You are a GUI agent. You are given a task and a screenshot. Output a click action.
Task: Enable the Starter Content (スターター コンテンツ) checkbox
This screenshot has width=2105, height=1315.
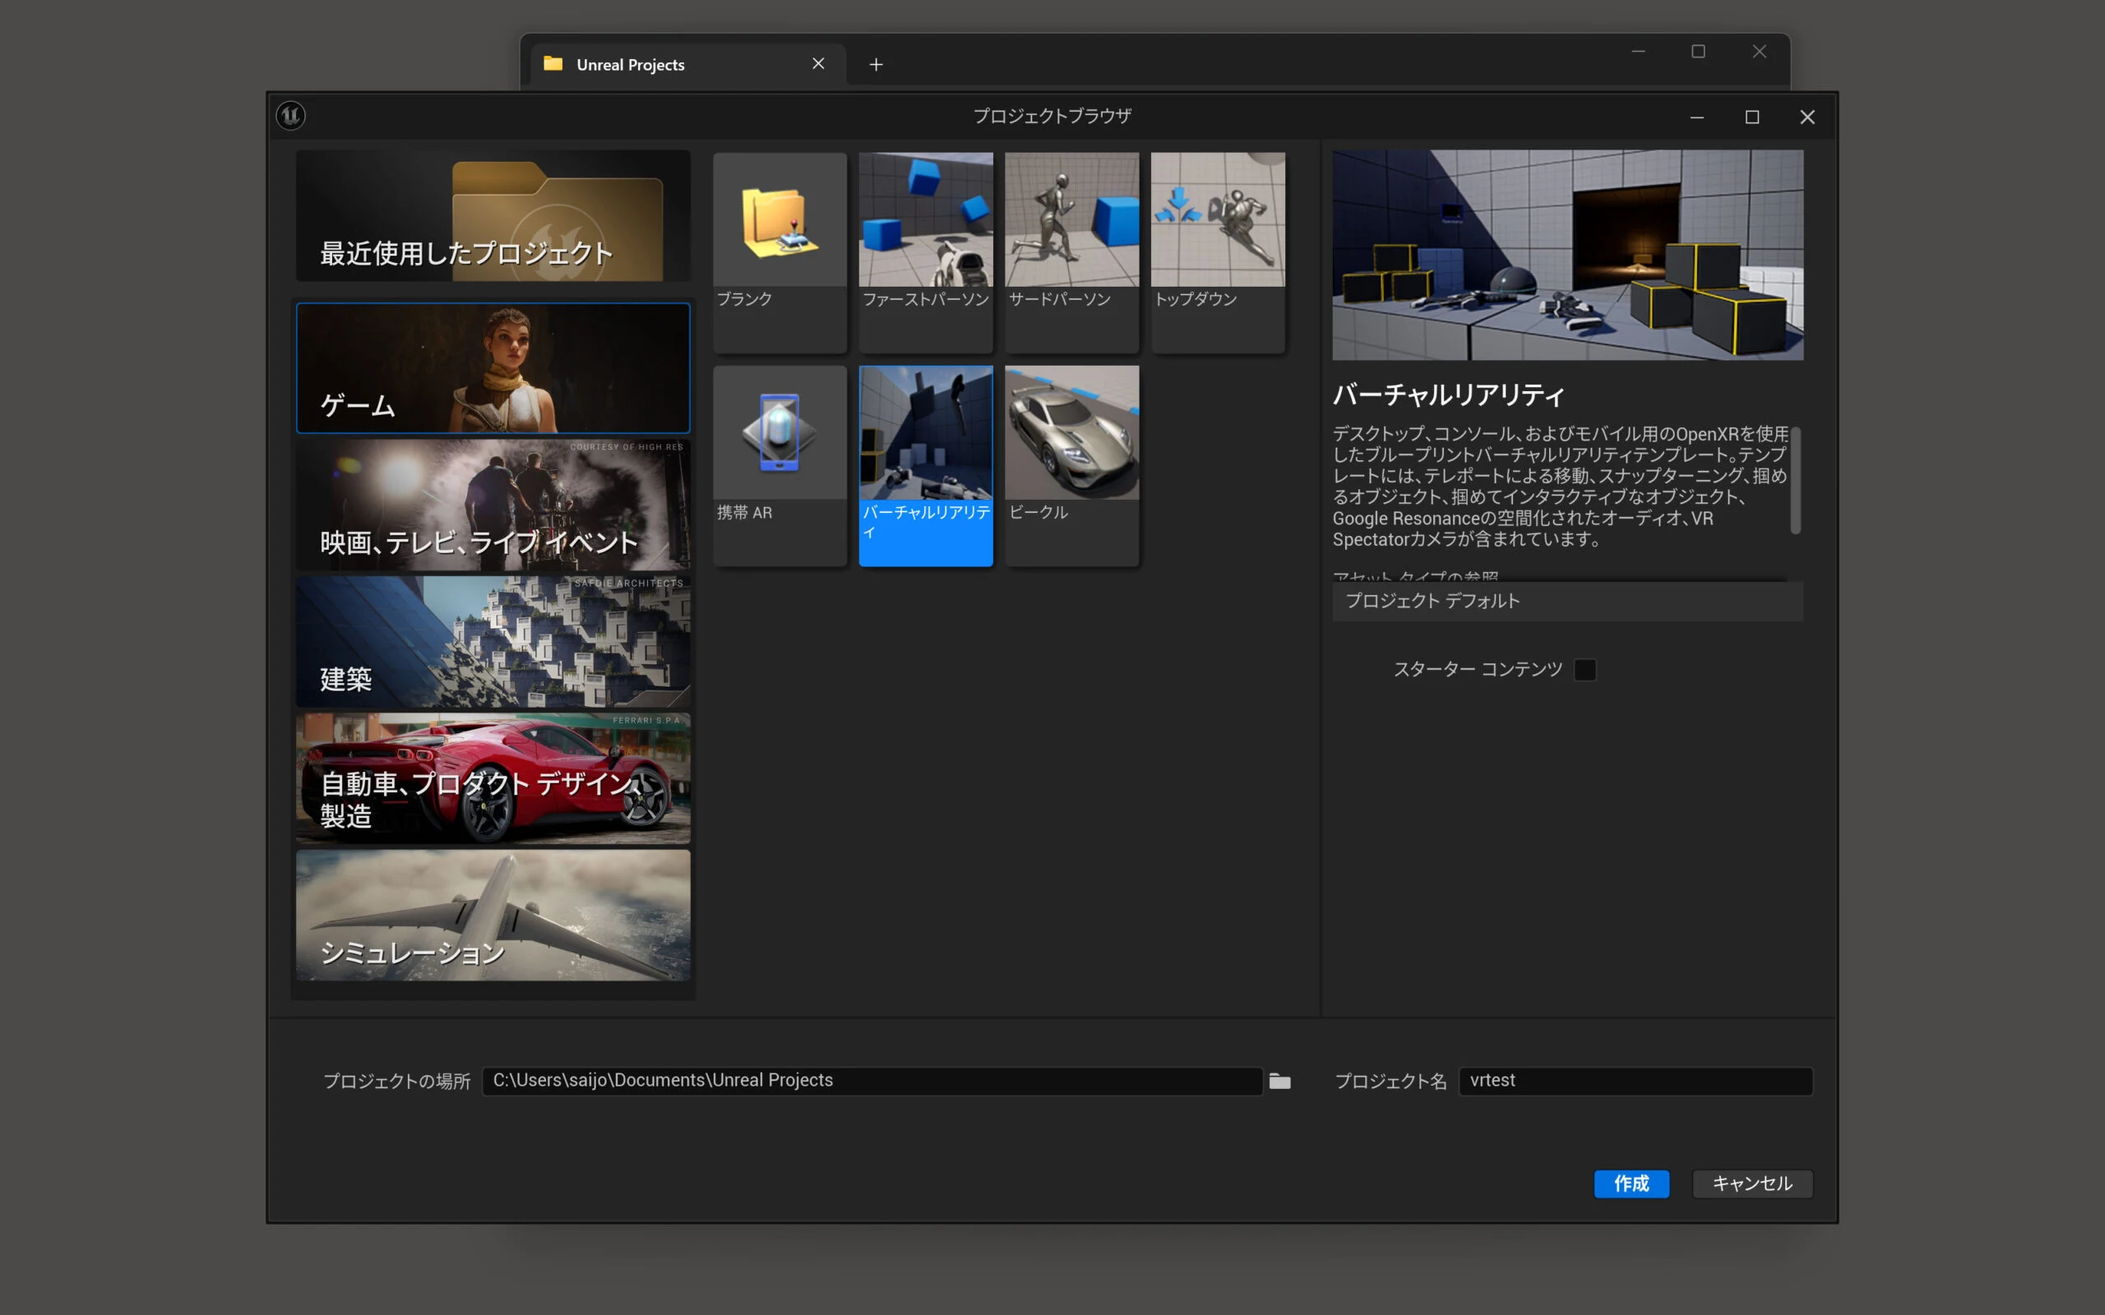tap(1585, 670)
